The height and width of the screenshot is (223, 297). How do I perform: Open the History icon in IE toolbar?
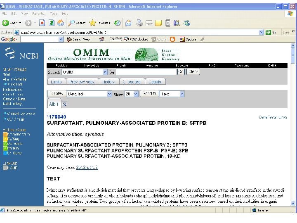(x=118, y=23)
